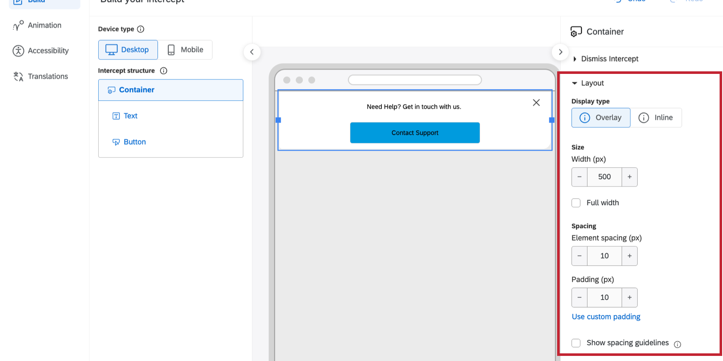Decrease Width with minus button
This screenshot has height=361, width=723.
[x=579, y=177]
